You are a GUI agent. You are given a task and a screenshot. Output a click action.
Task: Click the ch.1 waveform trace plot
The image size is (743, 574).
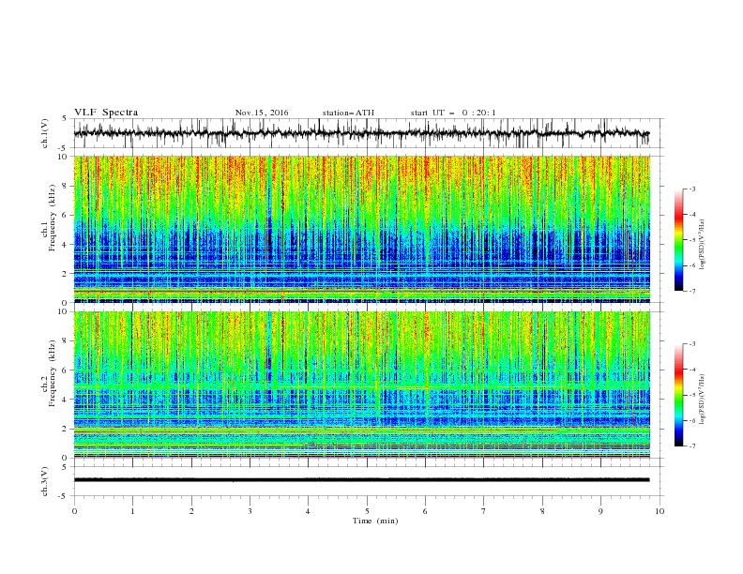point(361,133)
